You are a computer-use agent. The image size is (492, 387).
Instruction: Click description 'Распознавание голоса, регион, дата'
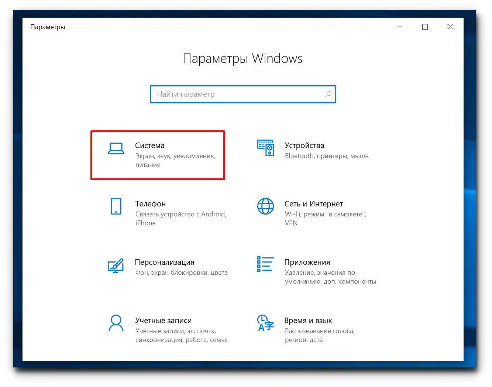pyautogui.click(x=320, y=335)
